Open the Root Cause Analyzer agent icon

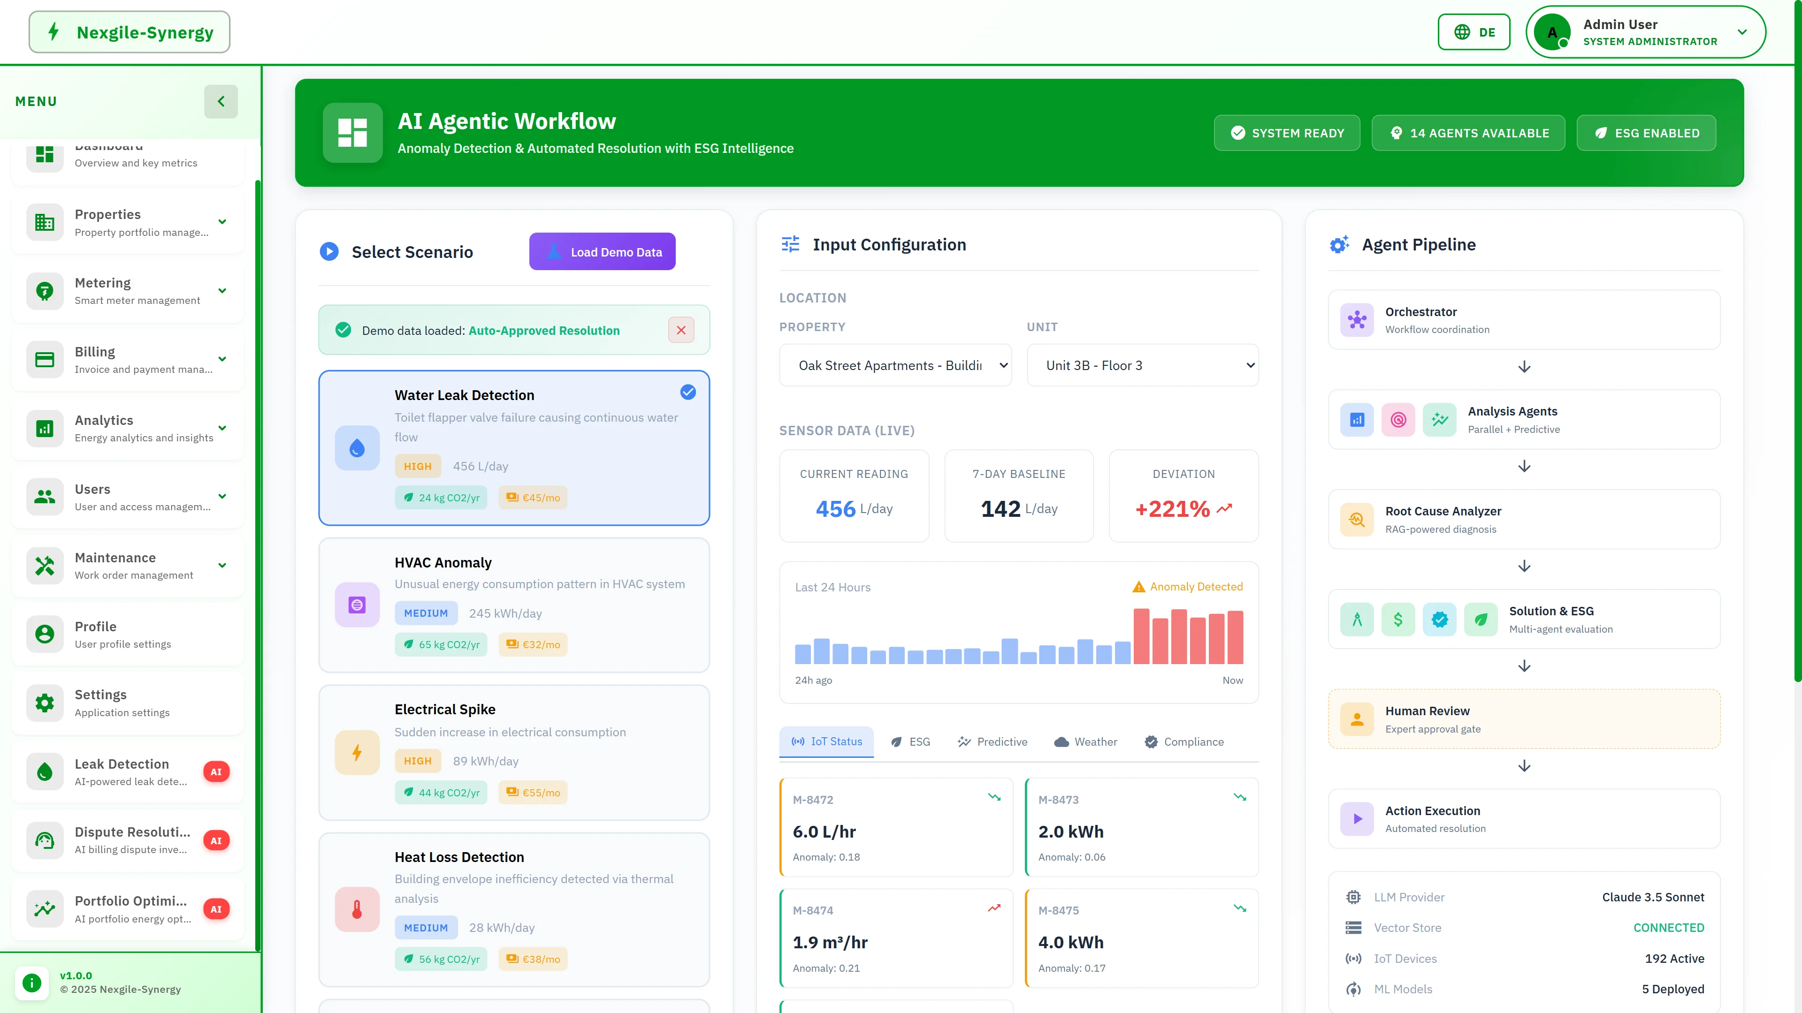1356,520
